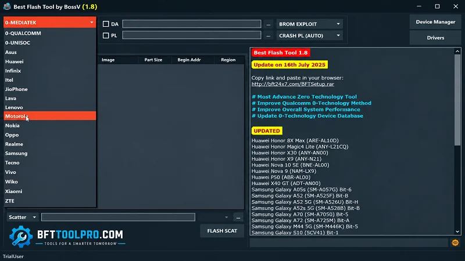Screen dimensions: 465x261
Task: Click the BFTToolPro gear wrench logo
Action: [x=20, y=237]
